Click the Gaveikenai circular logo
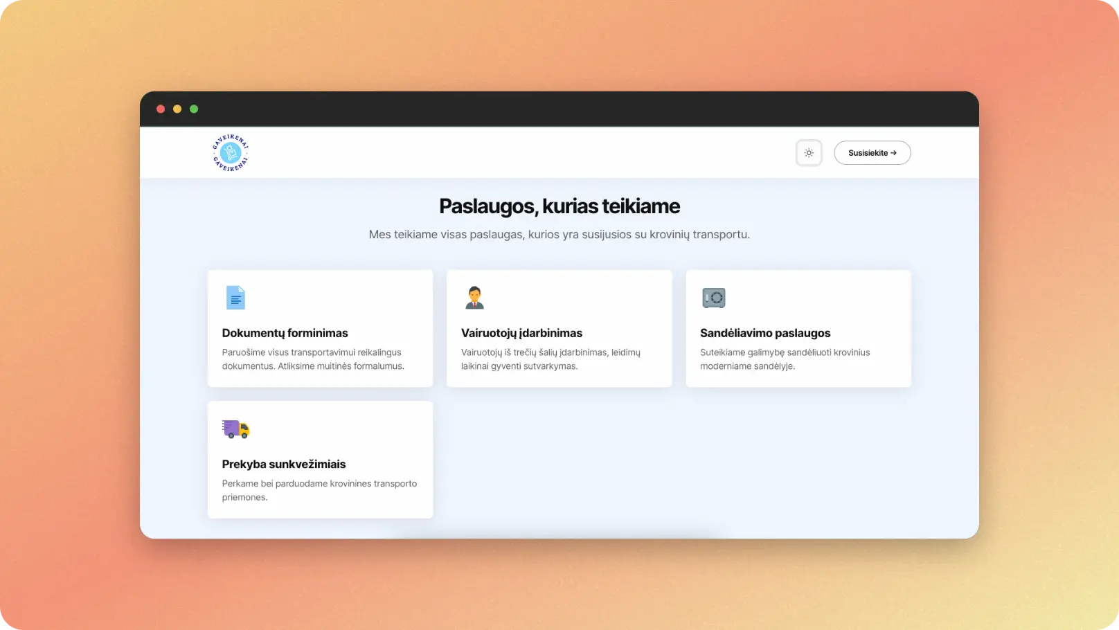 [231, 153]
